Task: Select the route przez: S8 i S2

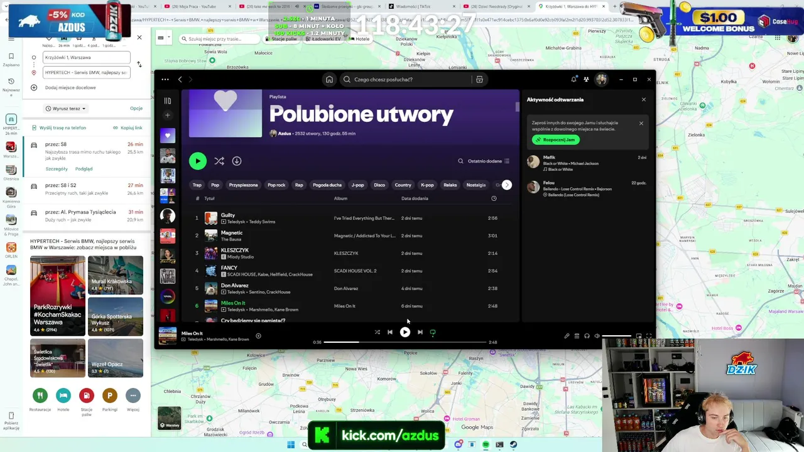Action: 87,189
